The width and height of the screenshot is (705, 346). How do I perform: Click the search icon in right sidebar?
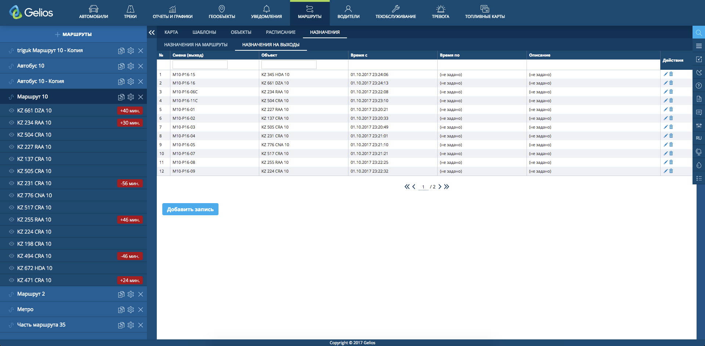(699, 33)
